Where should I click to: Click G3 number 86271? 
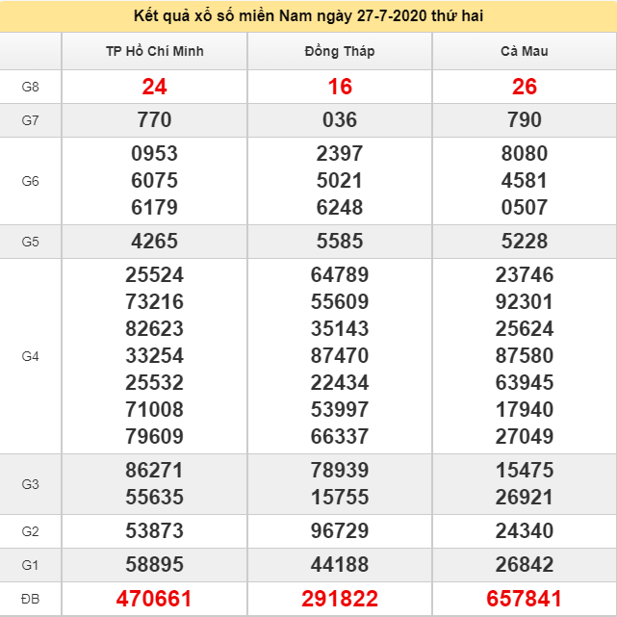(x=154, y=471)
